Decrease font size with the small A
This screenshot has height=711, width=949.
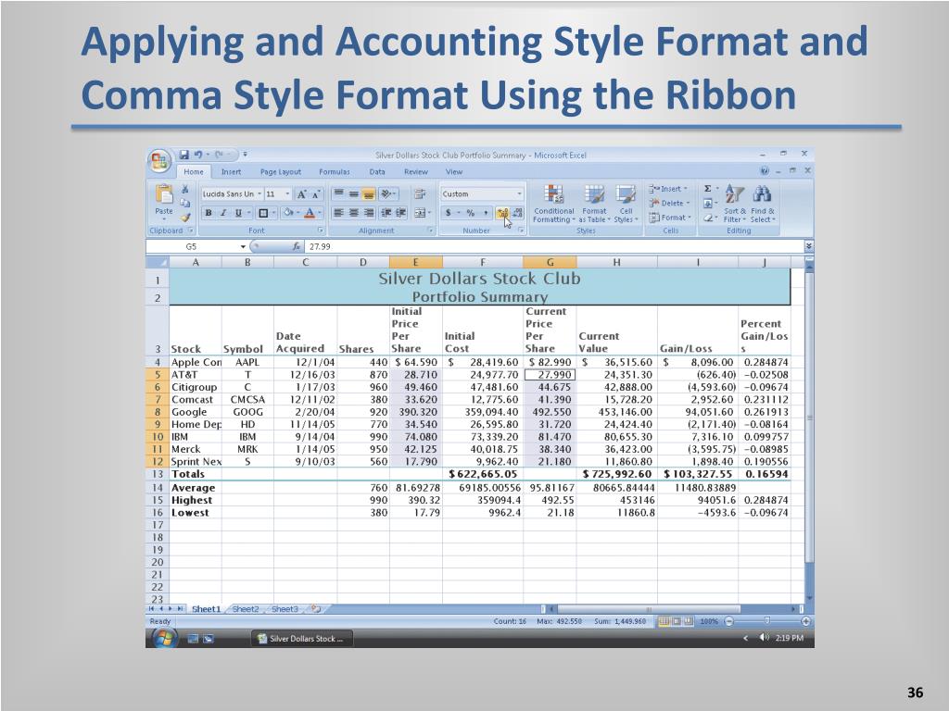[315, 194]
